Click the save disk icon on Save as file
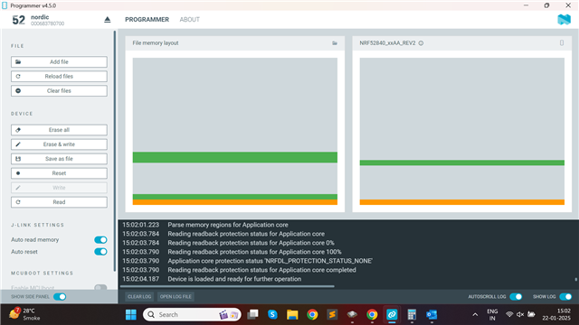The height and width of the screenshot is (325, 579). point(18,159)
